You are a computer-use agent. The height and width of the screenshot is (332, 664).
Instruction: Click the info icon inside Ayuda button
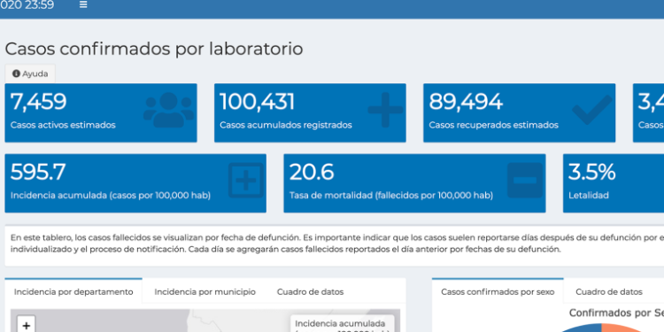point(16,73)
